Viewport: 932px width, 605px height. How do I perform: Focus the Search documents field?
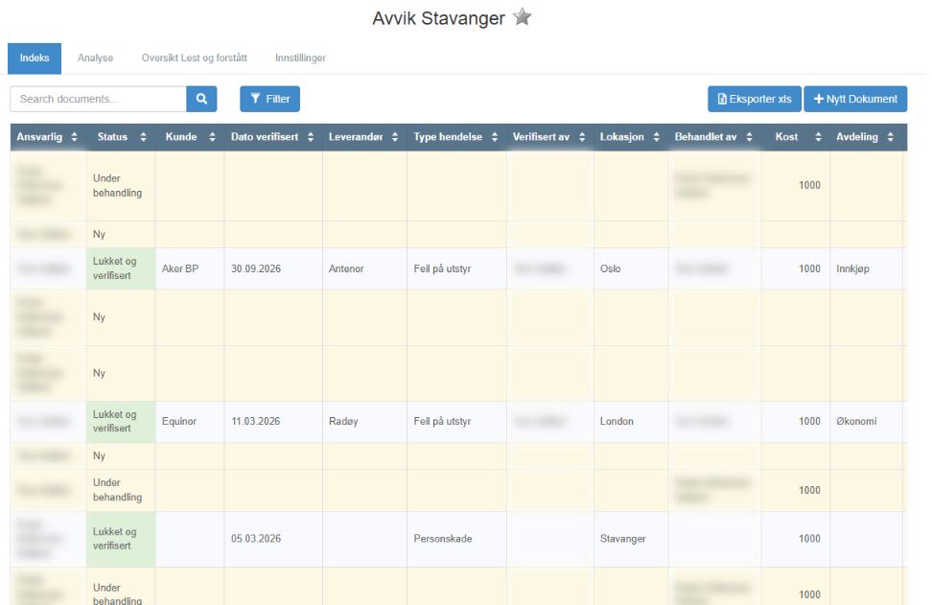point(98,99)
